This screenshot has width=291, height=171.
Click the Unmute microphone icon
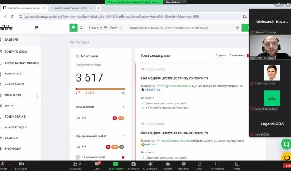tap(3, 164)
